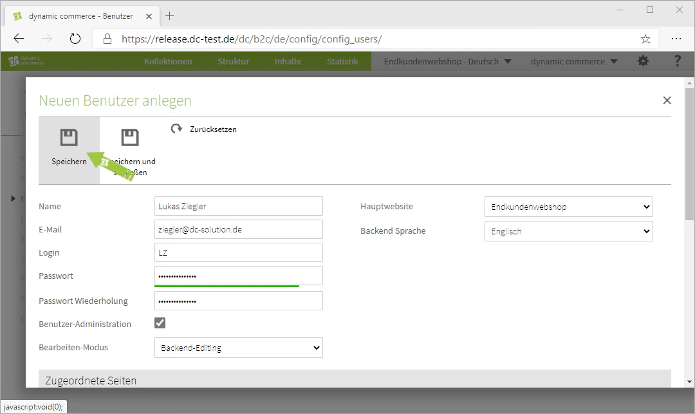Close the Neuen Benutzer anlegen dialog
Screen dimensions: 695x414
tap(667, 100)
